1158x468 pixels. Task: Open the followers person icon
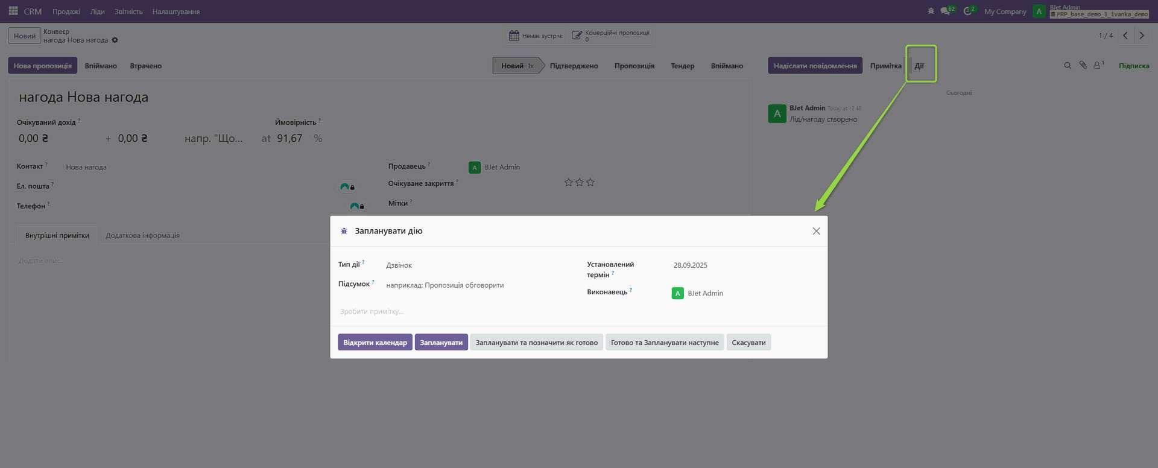click(1098, 65)
